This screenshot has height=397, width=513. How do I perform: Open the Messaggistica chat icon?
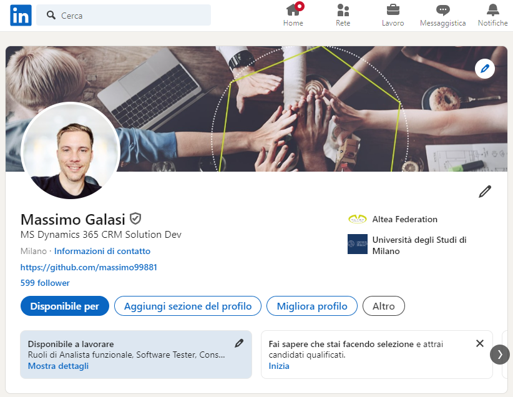coord(442,11)
